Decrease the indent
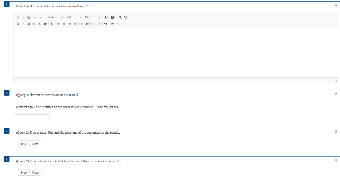The height and width of the screenshot is (182, 340). click(94, 24)
